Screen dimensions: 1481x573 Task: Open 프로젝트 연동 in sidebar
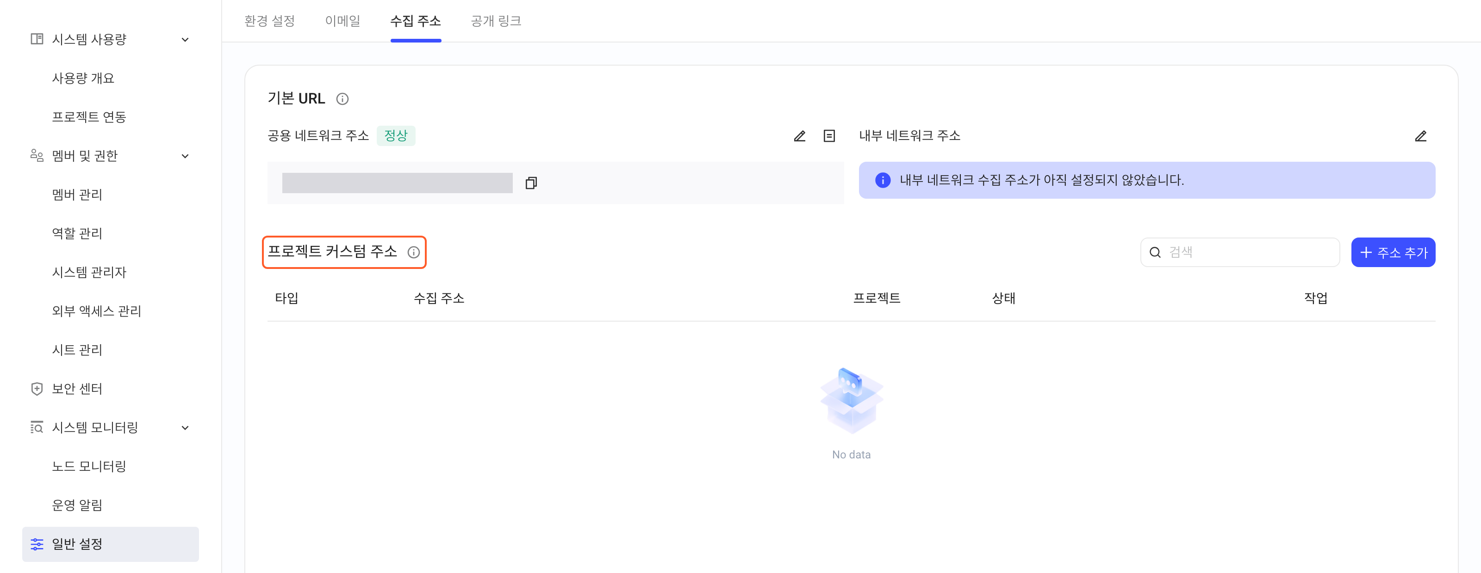[89, 117]
